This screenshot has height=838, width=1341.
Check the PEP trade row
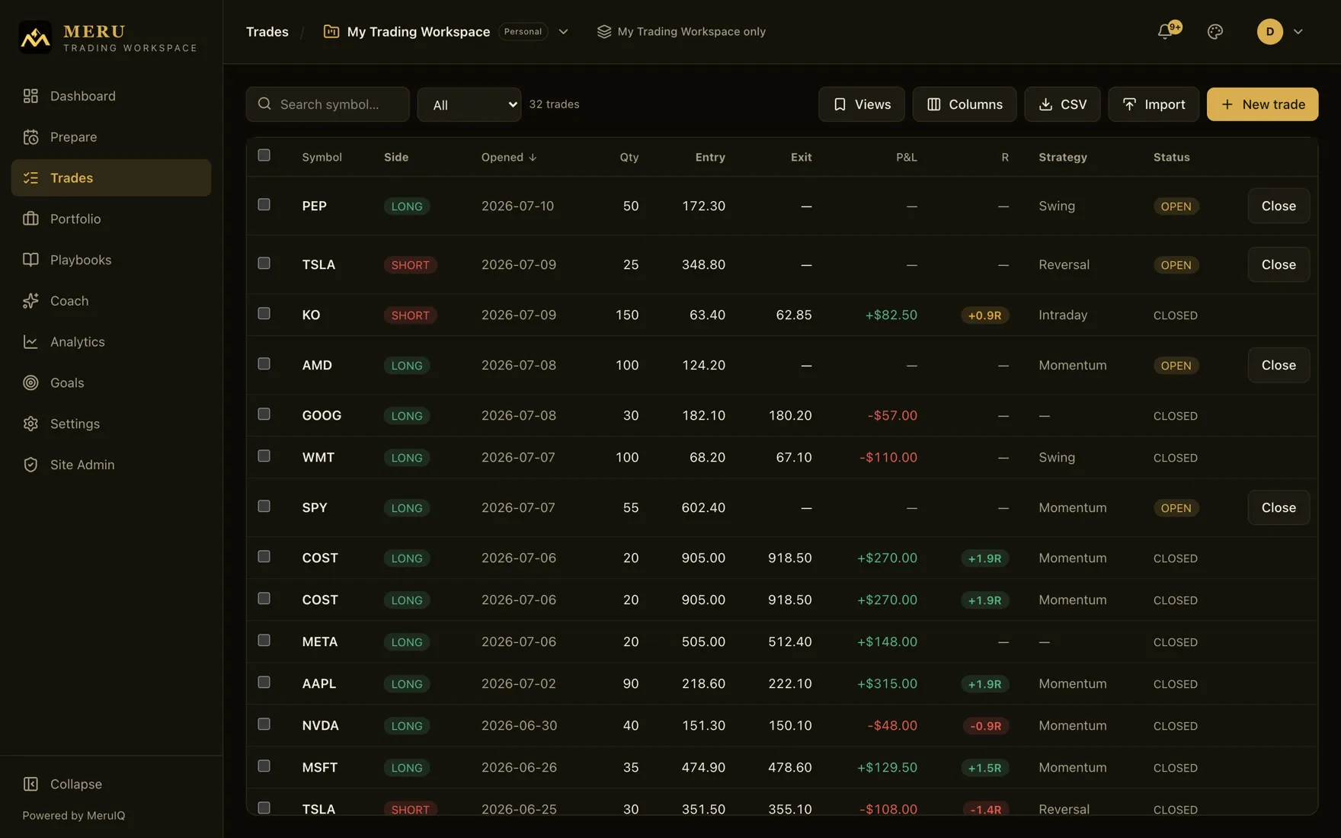point(264,205)
